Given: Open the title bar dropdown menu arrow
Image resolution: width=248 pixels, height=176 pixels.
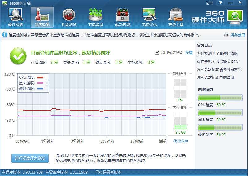Looking at the screenshot, I should coord(220,3).
